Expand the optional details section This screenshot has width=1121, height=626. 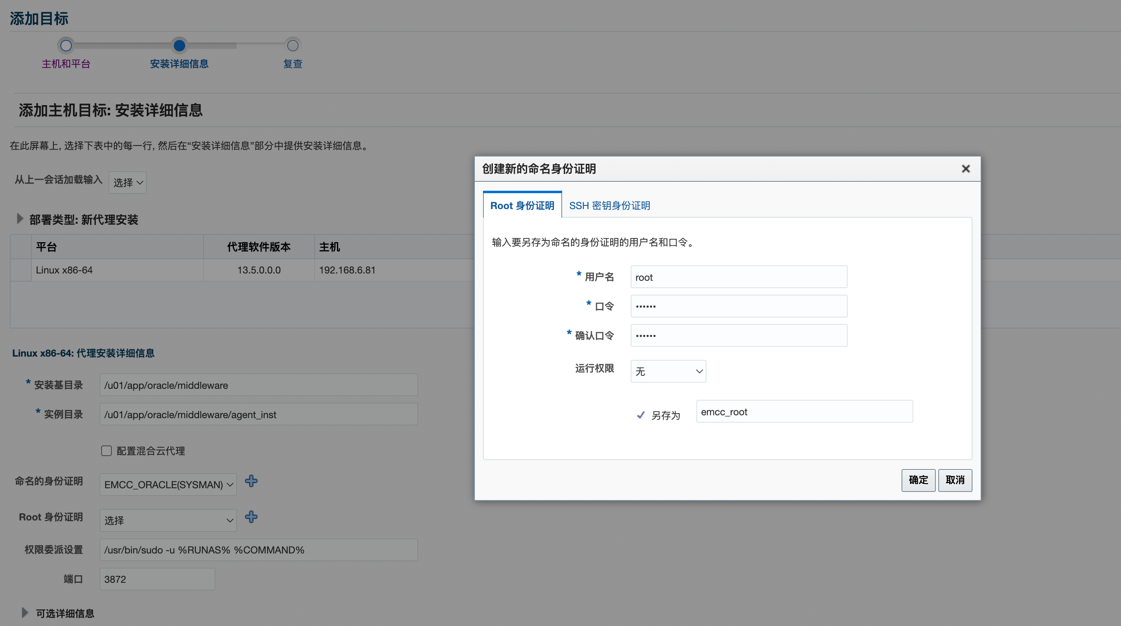pyautogui.click(x=25, y=613)
